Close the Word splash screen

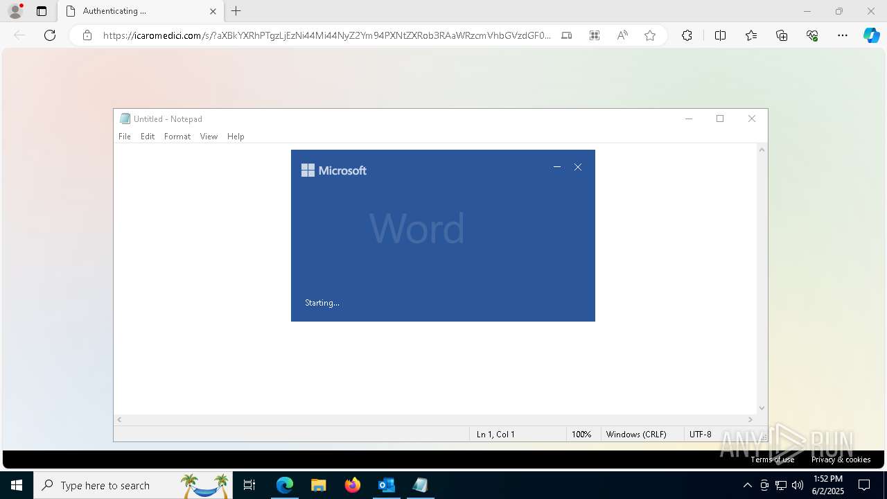tap(578, 167)
